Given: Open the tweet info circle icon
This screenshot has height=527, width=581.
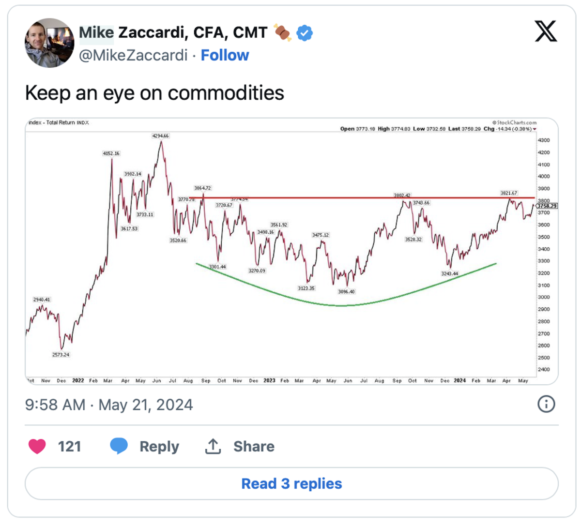Looking at the screenshot, I should (546, 404).
